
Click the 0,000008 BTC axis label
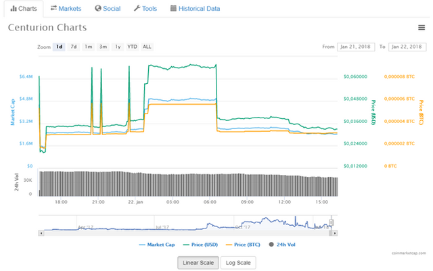coord(399,76)
